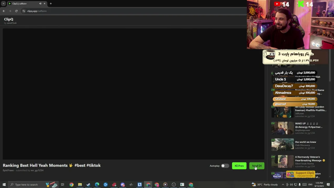Open the browser tab search dropdown
This screenshot has width=334, height=188.
pos(3,4)
